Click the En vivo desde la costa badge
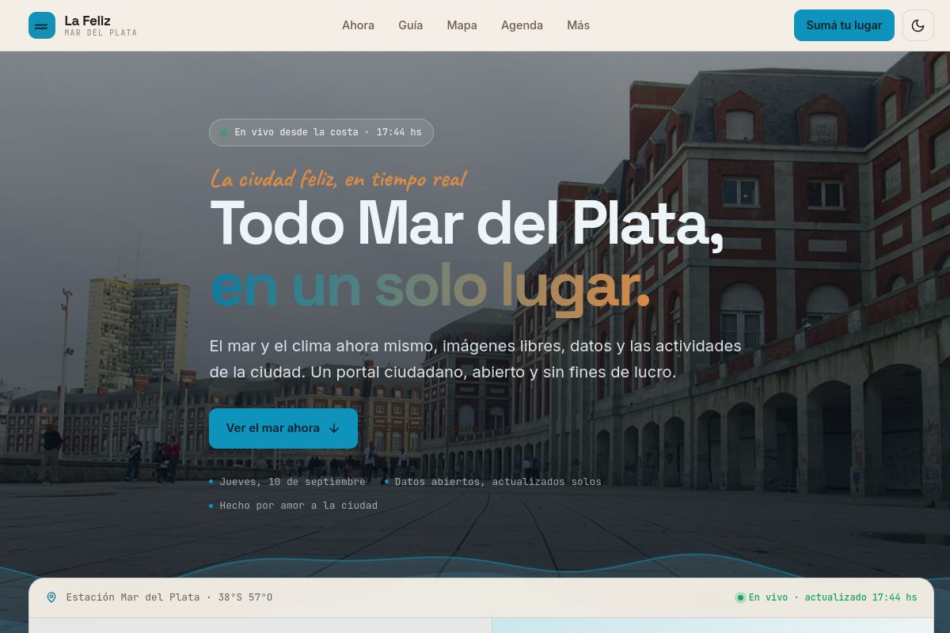The width and height of the screenshot is (950, 633). (321, 132)
